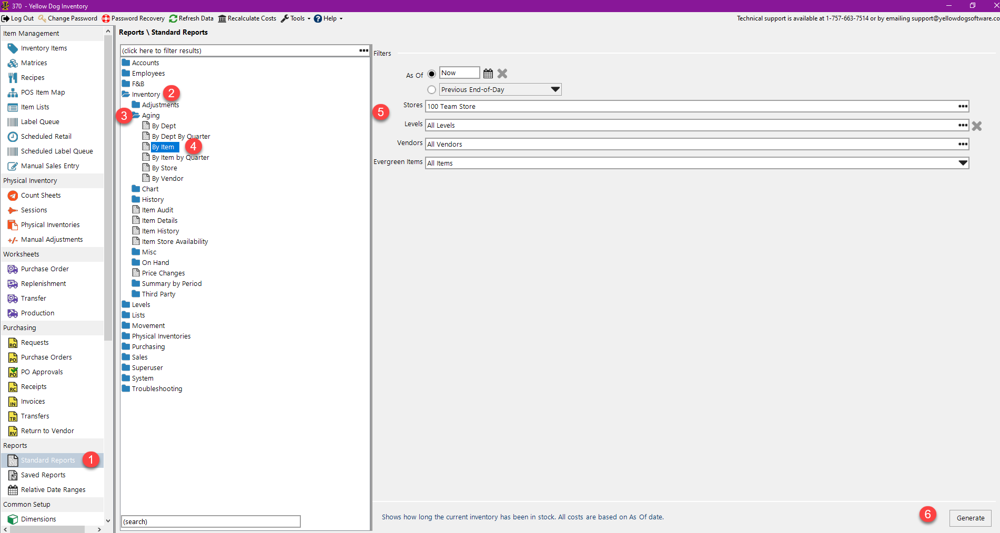The width and height of the screenshot is (1000, 533).
Task: Open the Replenishment worksheet
Action: 43,284
